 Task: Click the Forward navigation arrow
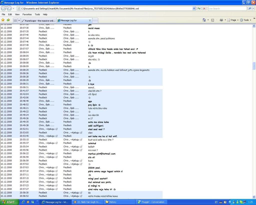point(9,8)
